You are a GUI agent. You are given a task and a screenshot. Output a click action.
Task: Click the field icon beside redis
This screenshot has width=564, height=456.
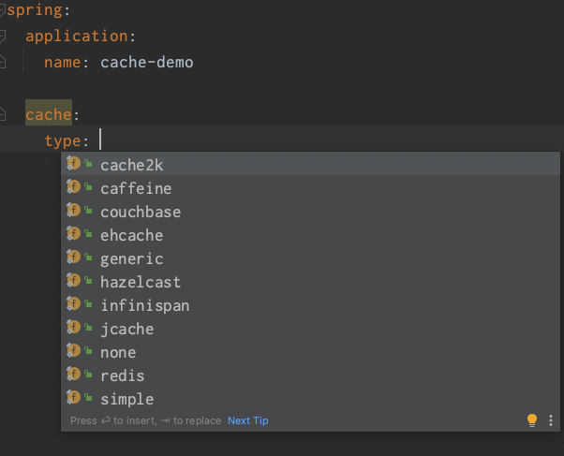pyautogui.click(x=73, y=374)
